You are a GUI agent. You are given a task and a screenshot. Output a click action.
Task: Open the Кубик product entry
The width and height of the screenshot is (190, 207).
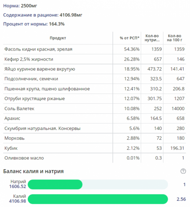click(x=11, y=148)
